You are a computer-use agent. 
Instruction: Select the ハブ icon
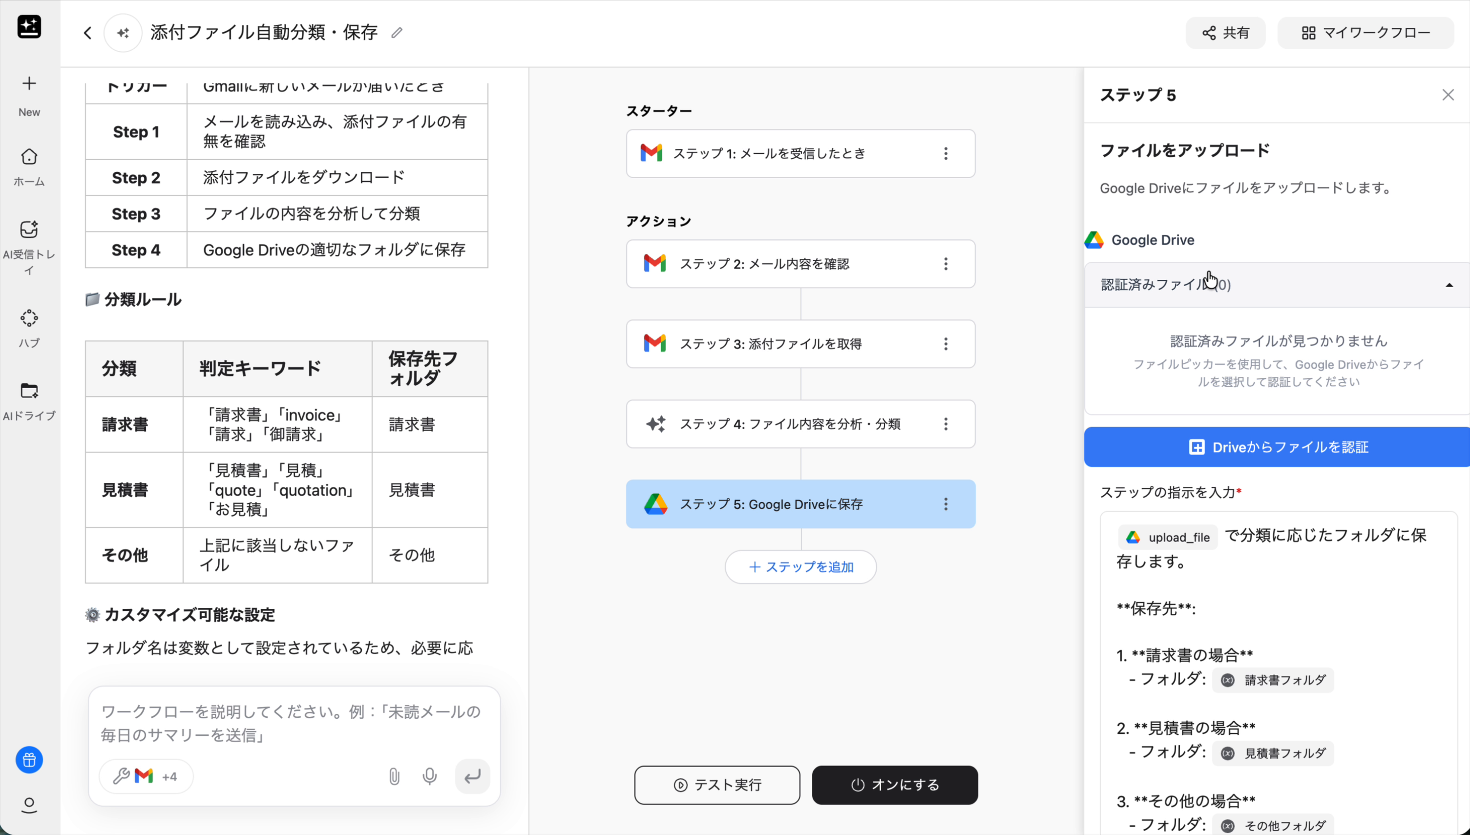(x=29, y=318)
